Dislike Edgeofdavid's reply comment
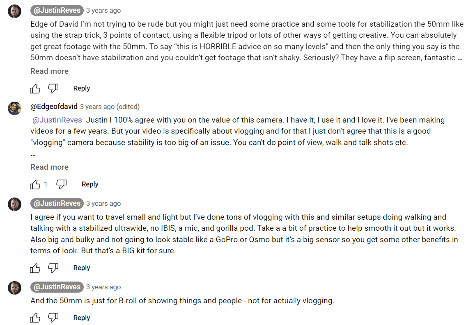 pos(62,184)
